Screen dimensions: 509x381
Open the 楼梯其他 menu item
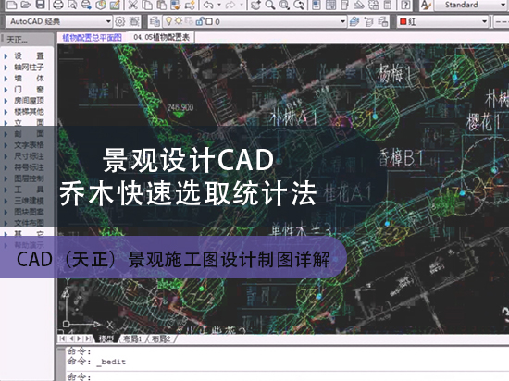pos(29,112)
